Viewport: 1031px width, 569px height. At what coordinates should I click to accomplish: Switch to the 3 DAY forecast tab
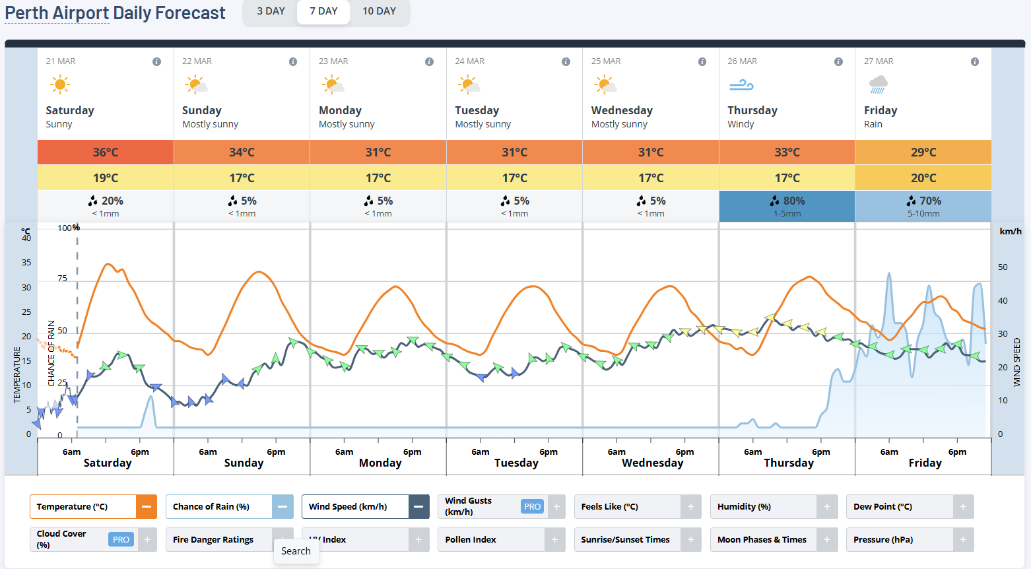pos(271,11)
